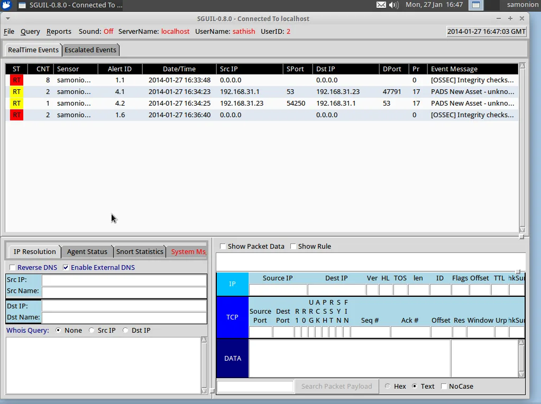Click the samonion user label in panel
541x404 pixels.
click(x=522, y=5)
